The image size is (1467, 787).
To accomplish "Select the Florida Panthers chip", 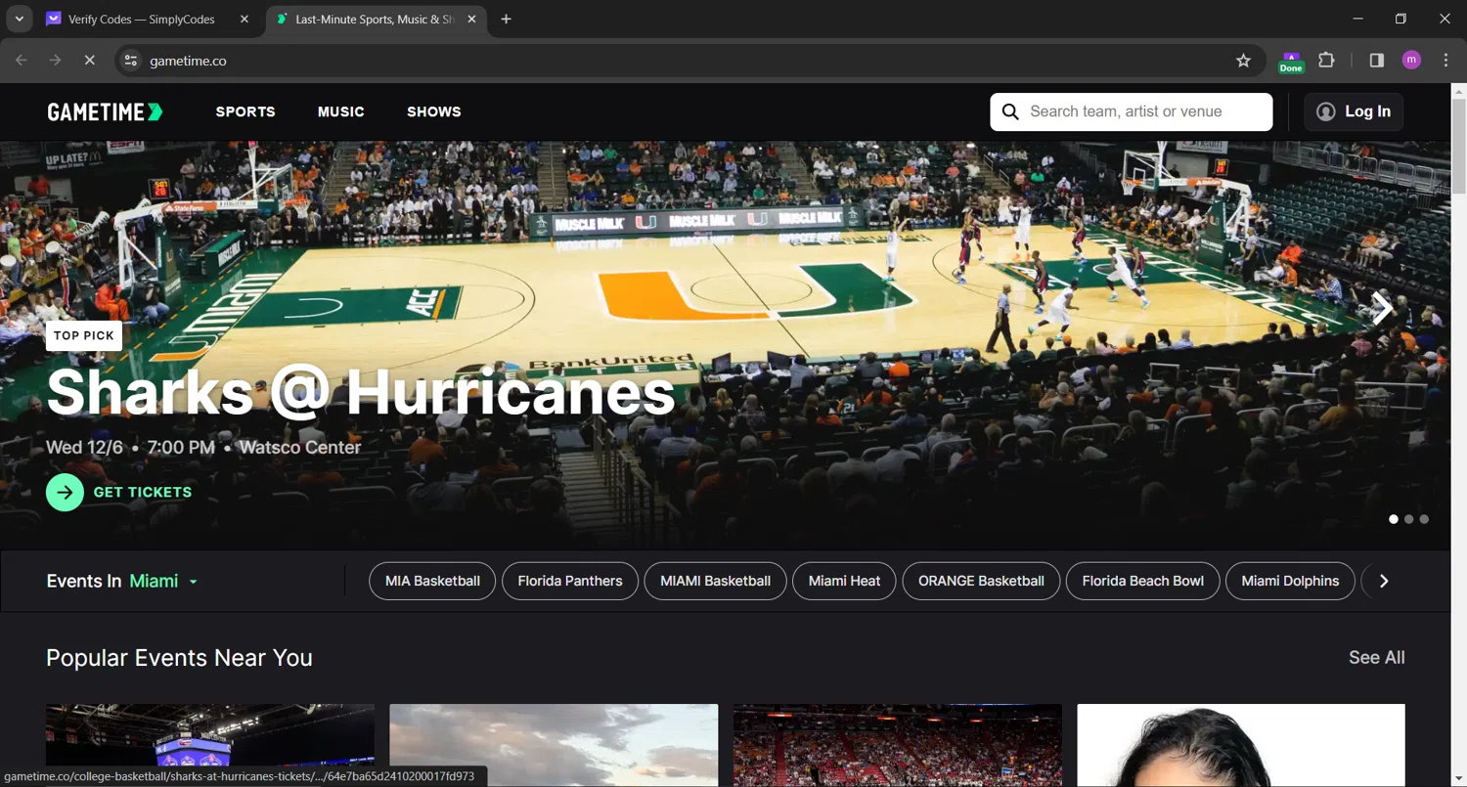I will (570, 581).
